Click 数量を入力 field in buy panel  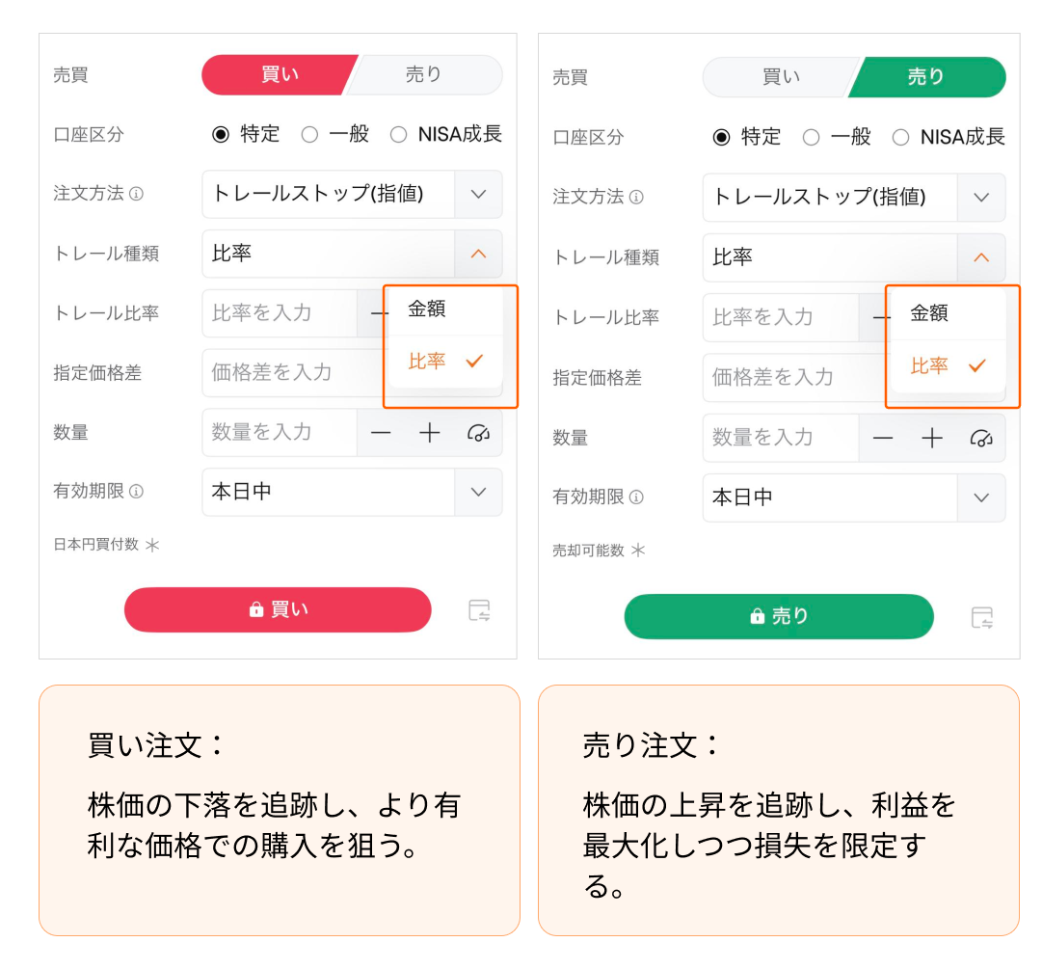280,433
